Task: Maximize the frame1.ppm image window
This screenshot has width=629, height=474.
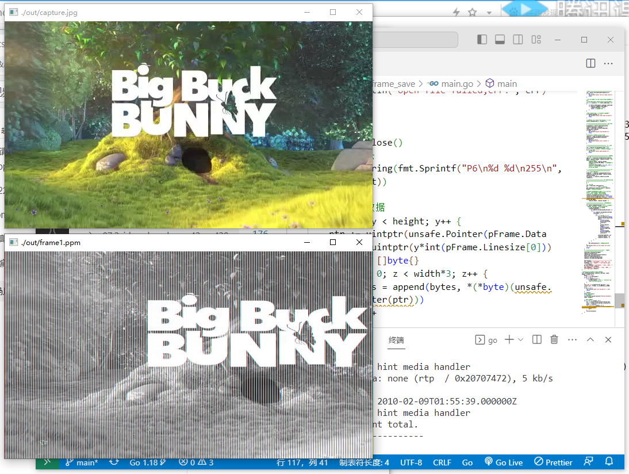Action: pyautogui.click(x=333, y=242)
